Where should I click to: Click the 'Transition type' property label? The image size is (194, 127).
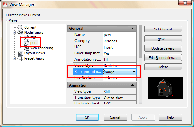87,98
